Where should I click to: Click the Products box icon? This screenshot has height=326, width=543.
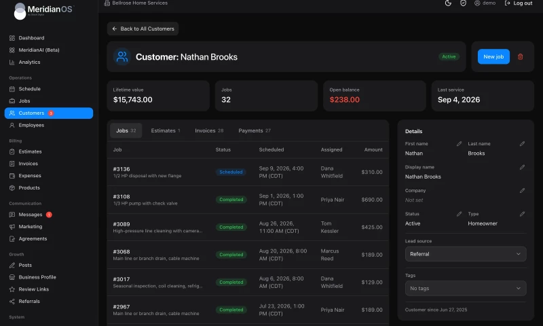[x=12, y=187]
